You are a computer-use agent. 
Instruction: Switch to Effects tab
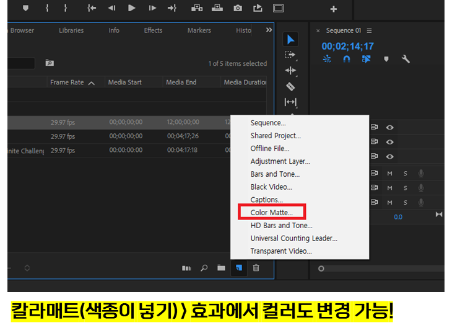point(153,30)
